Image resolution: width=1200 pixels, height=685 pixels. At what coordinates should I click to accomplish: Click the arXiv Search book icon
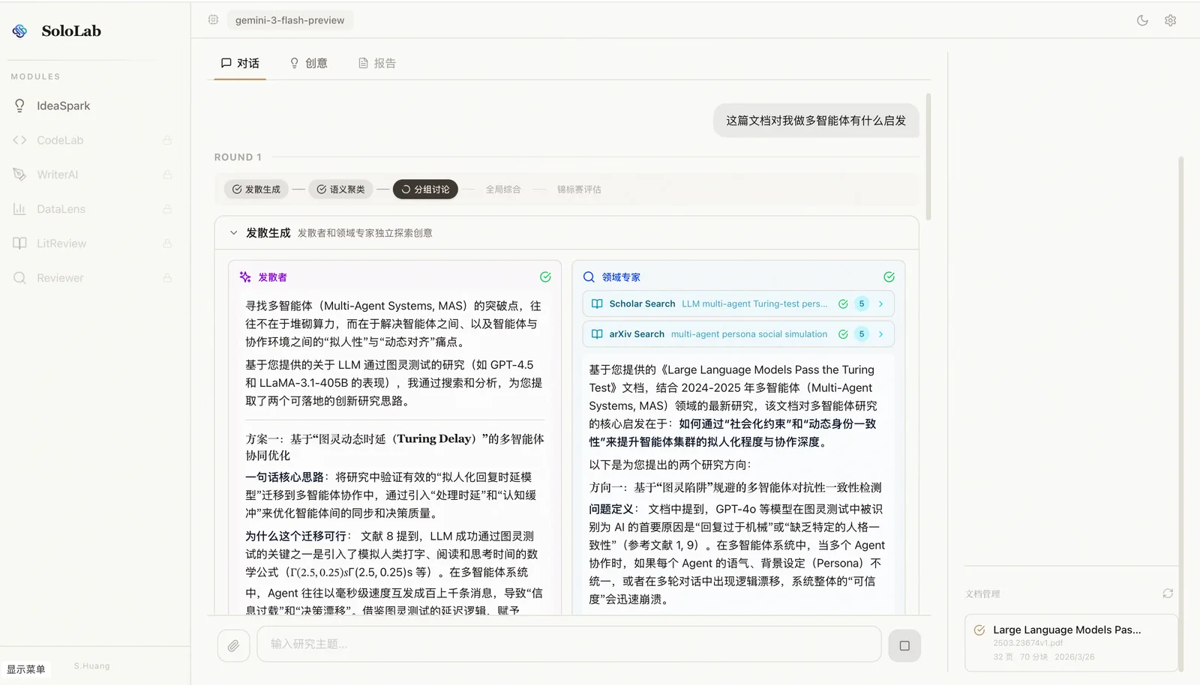[597, 334]
